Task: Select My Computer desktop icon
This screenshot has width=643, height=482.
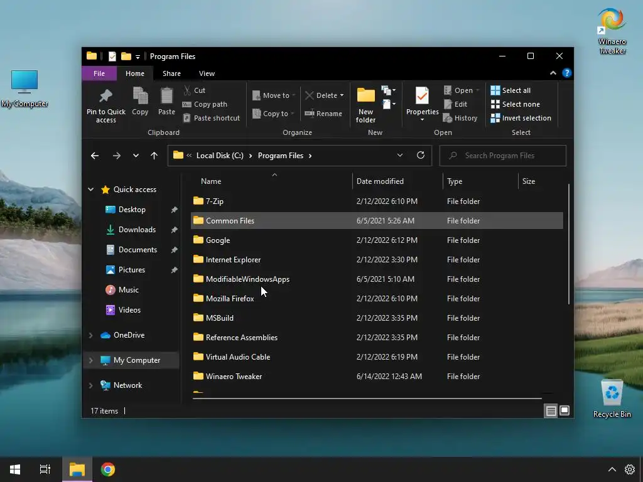Action: tap(24, 88)
